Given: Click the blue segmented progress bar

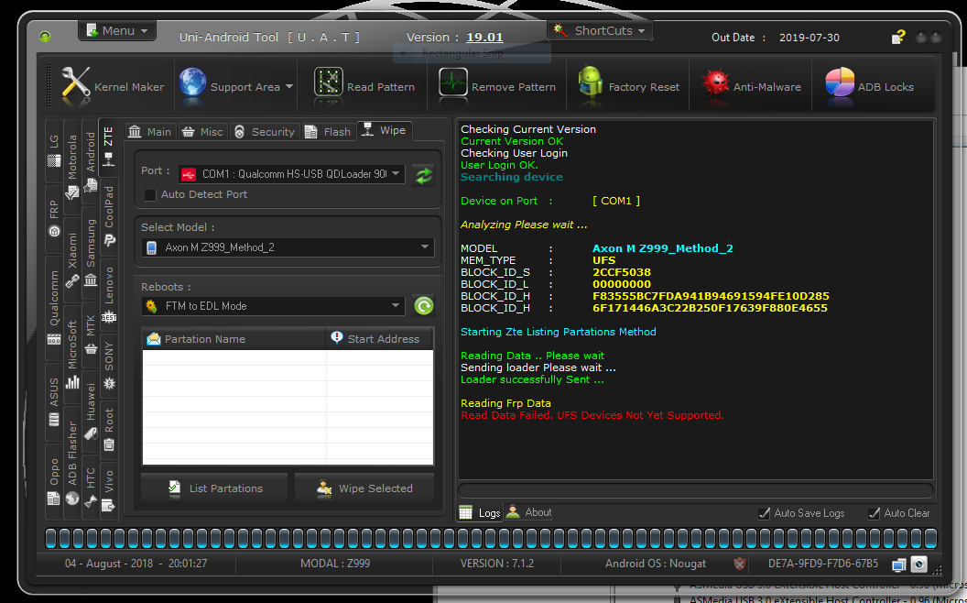Looking at the screenshot, I should (x=492, y=538).
